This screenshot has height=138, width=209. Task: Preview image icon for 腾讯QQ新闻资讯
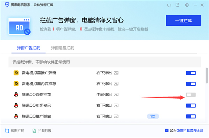point(116,106)
